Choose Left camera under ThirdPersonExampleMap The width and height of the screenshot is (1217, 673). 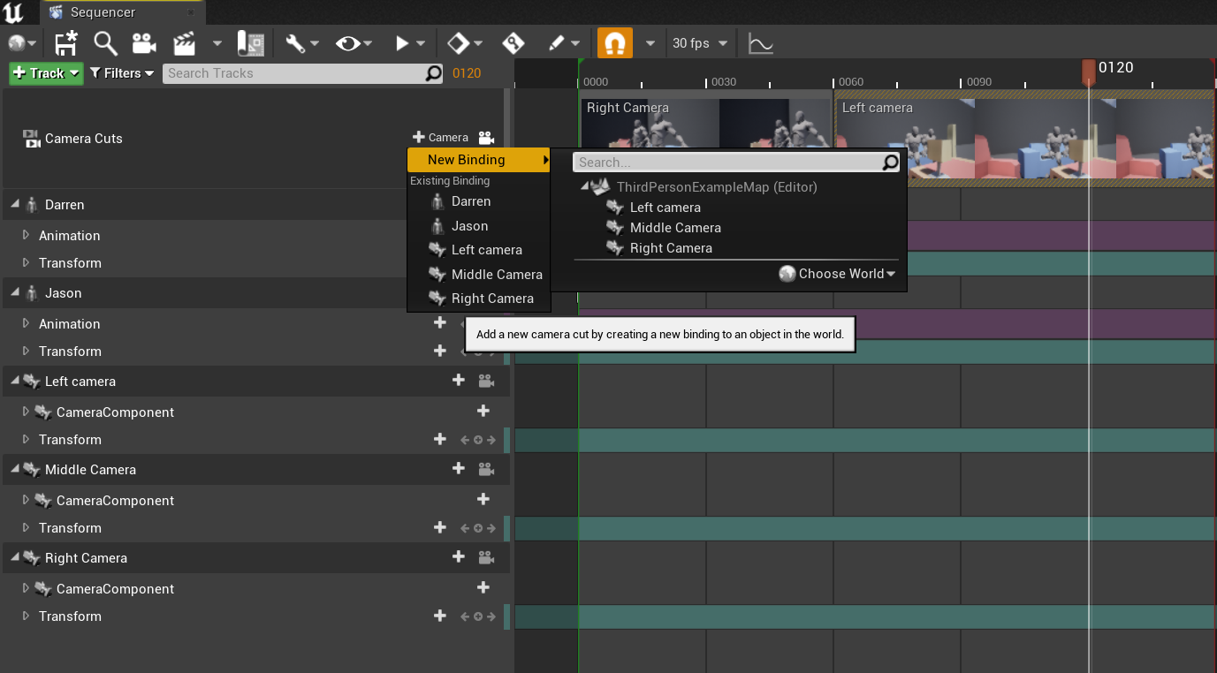[665, 208]
